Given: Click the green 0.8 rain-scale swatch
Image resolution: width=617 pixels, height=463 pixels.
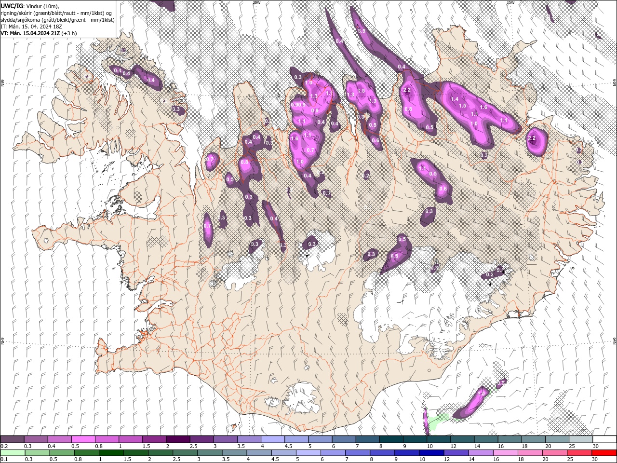Looking at the screenshot, I should [x=86, y=453].
